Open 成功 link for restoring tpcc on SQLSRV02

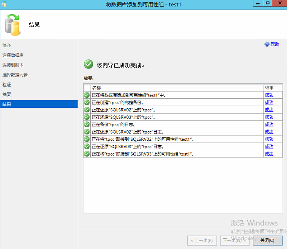[269, 110]
